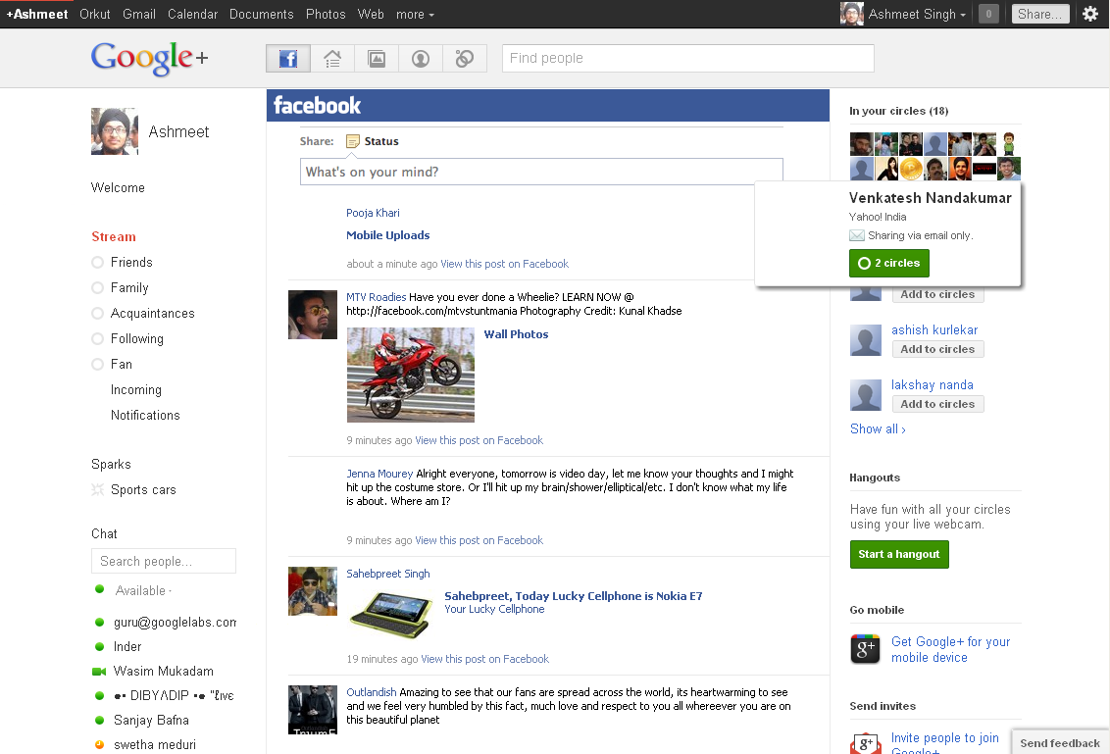Open Jenna Mourey's profile link
Screen dimensions: 1110x754
379,474
